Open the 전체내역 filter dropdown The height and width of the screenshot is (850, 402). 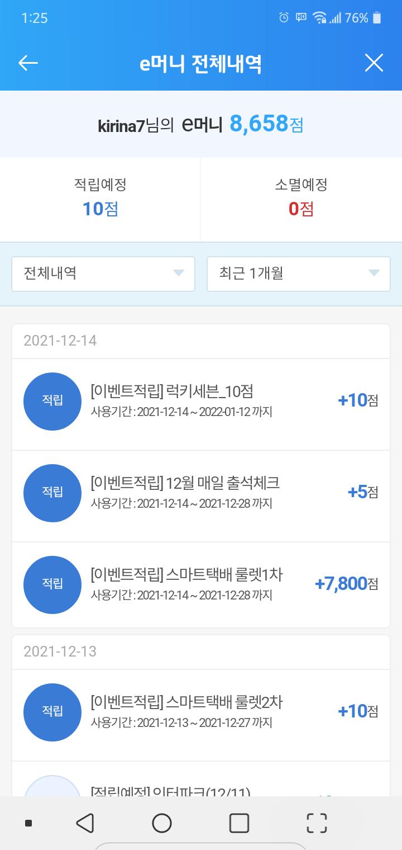[x=103, y=273]
